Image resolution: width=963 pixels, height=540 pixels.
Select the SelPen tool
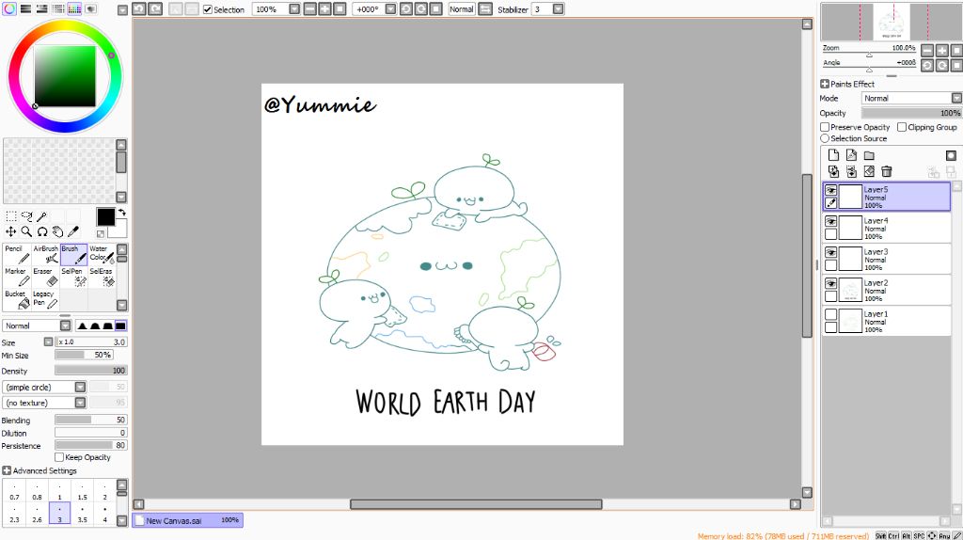73,278
